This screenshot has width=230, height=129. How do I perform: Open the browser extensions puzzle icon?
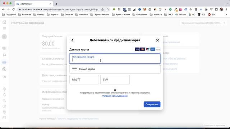pos(206,9)
